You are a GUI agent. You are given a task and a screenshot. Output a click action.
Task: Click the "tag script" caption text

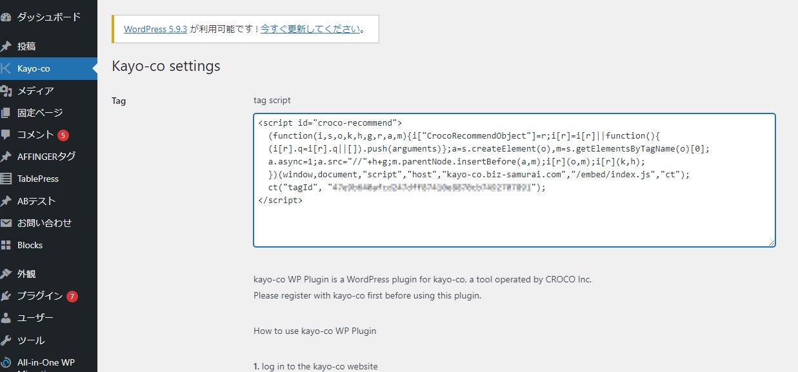(x=272, y=101)
